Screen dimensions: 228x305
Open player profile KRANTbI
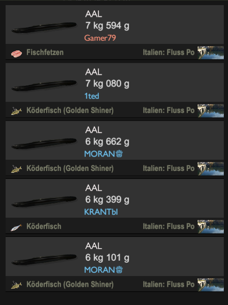pos(101,212)
